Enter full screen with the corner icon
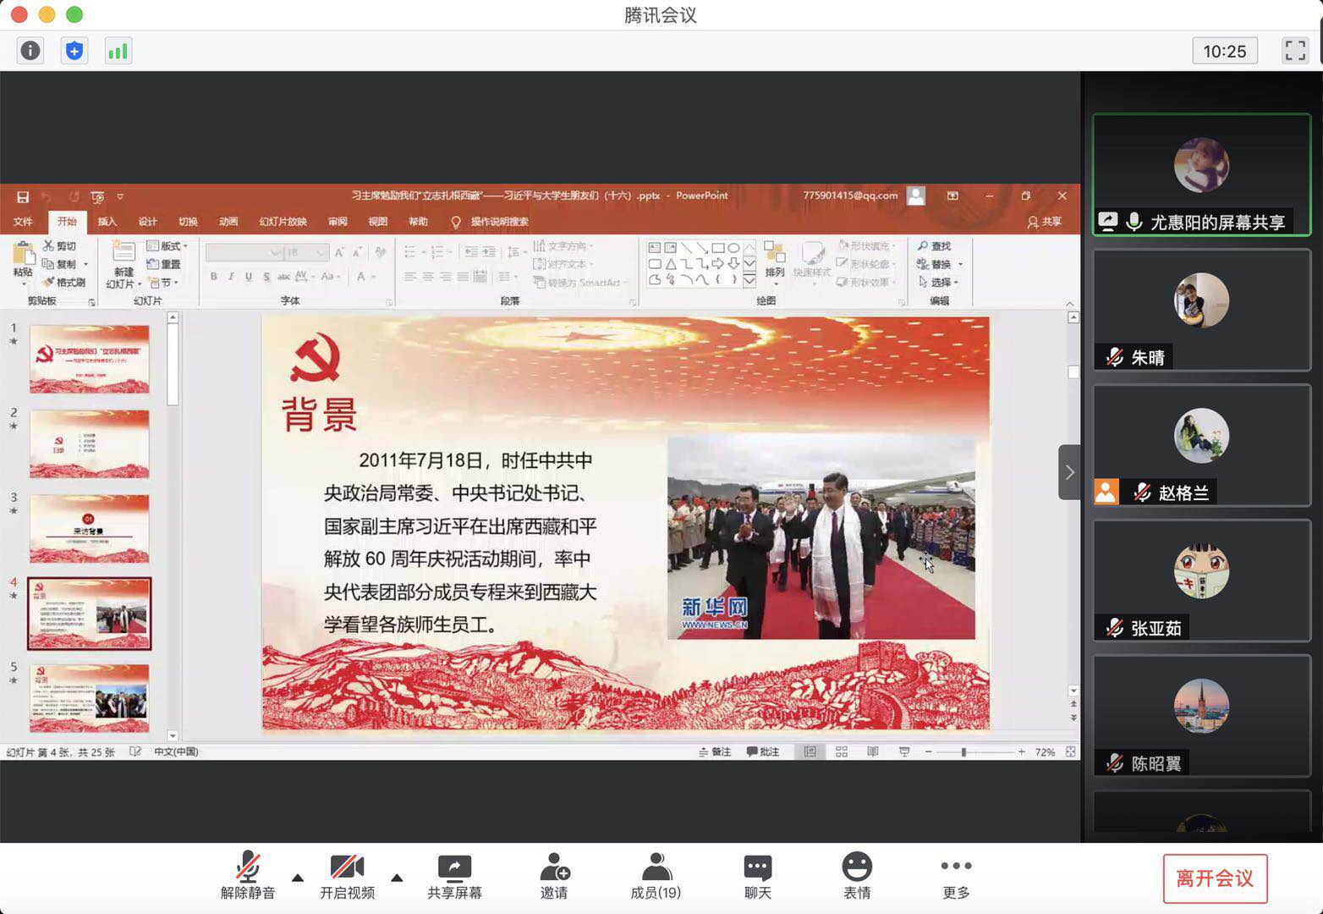 1295,51
